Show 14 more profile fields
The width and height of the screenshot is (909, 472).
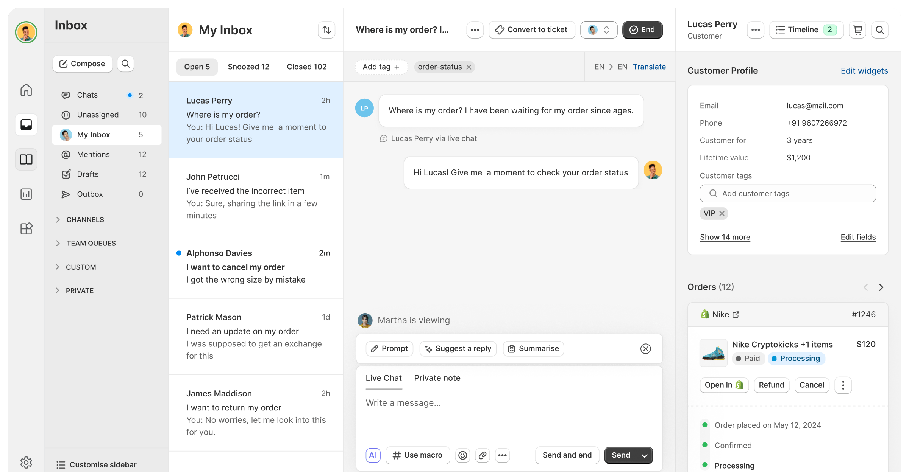[725, 237]
